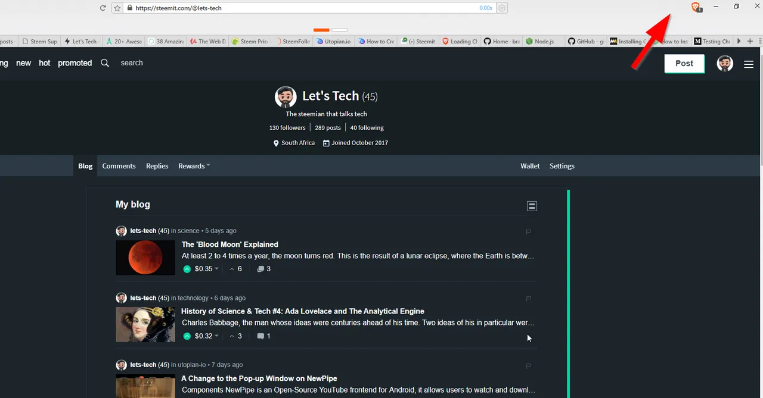Show more tabs with the arrow icon
This screenshot has width=763, height=398.
point(739,41)
